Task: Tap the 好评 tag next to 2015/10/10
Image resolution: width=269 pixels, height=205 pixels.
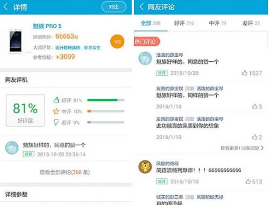Action: tap(162, 181)
